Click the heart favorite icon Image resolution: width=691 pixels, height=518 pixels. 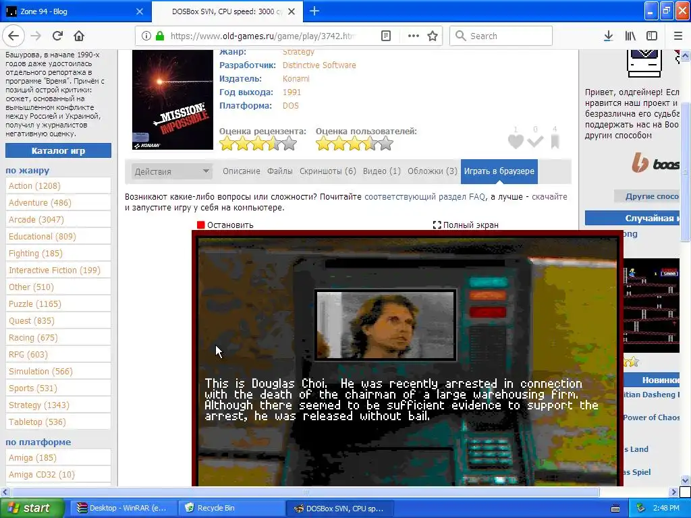(516, 141)
